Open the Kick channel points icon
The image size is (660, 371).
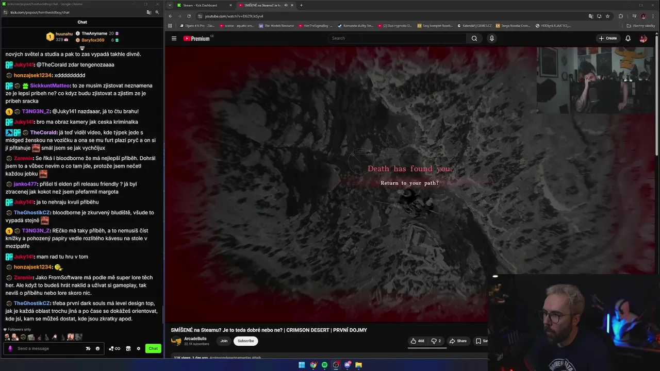tap(114, 348)
